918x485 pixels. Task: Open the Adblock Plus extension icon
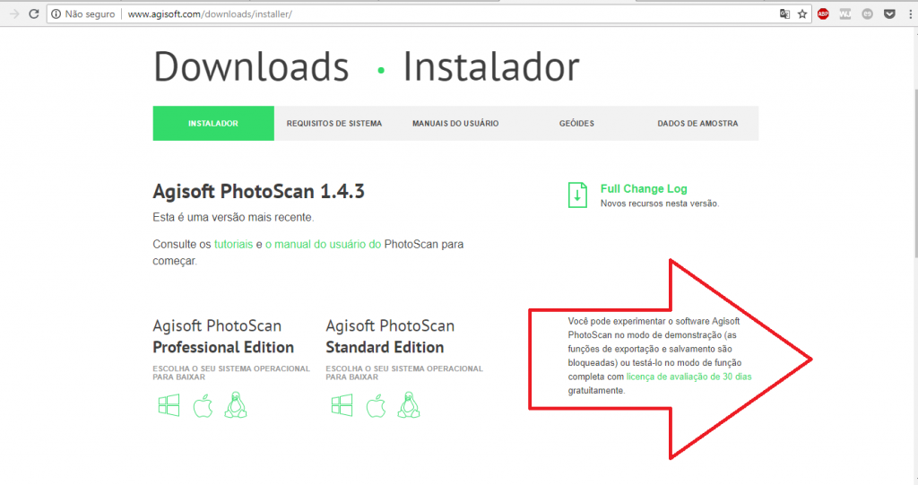pyautogui.click(x=823, y=14)
